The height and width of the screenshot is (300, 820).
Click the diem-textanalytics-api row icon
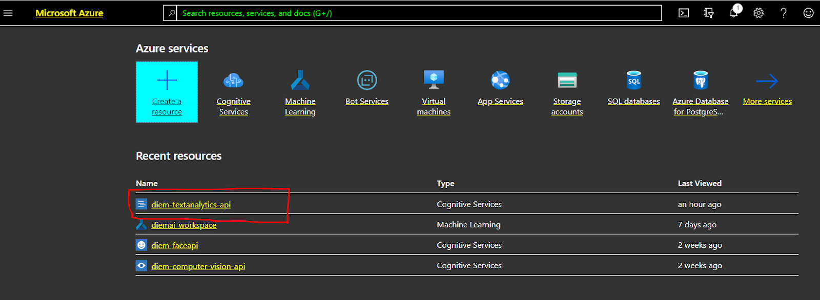pos(141,204)
